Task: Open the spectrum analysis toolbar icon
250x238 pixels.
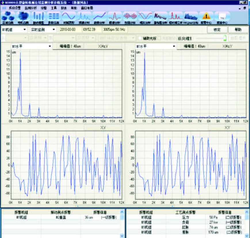Action: click(84, 17)
